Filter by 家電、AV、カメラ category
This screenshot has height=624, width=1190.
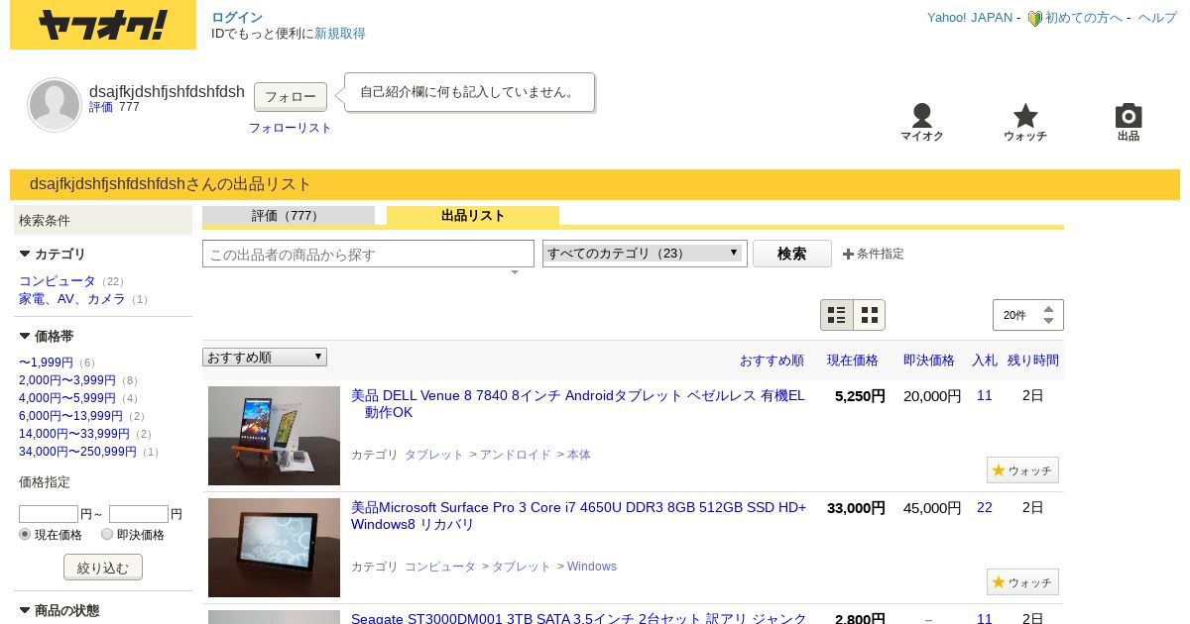click(x=72, y=299)
